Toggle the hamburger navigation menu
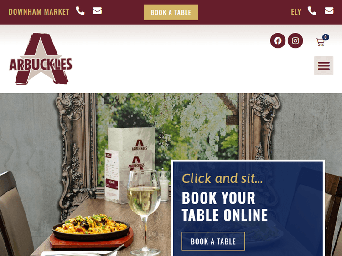342x256 pixels. 324,65
